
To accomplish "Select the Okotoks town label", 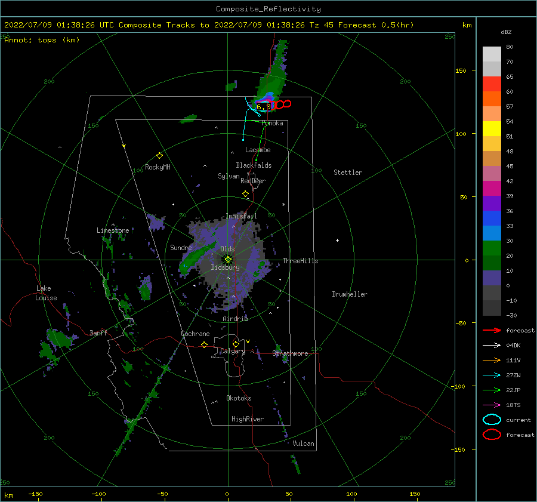I will 239,398.
